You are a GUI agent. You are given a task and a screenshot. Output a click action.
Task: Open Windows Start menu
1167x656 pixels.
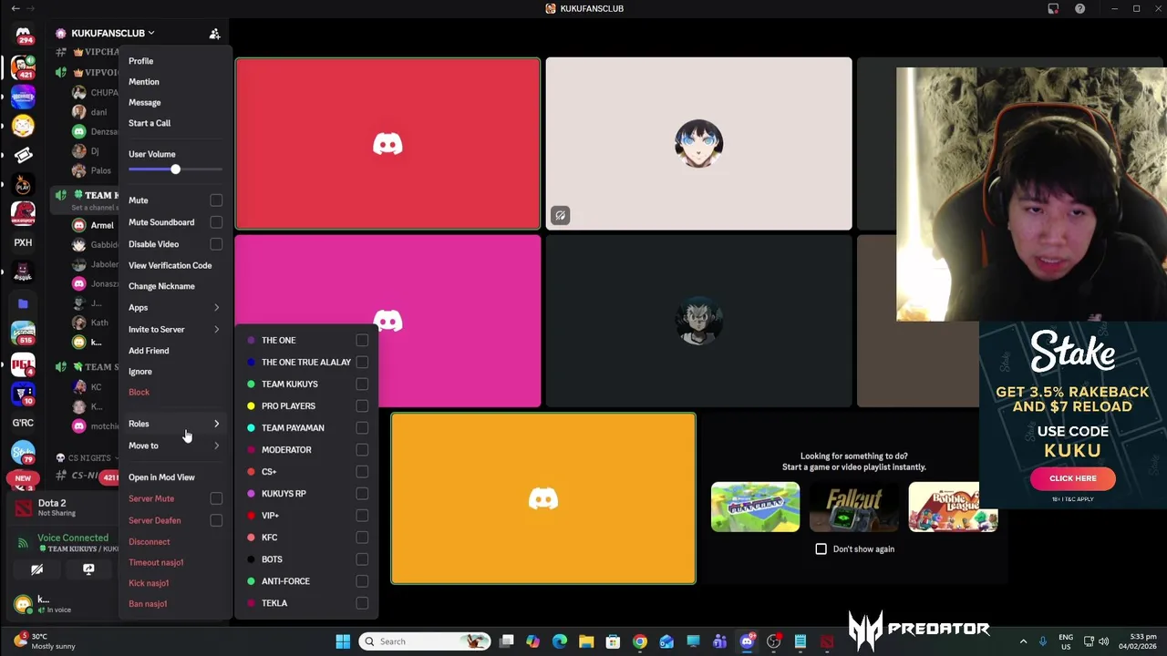(343, 641)
